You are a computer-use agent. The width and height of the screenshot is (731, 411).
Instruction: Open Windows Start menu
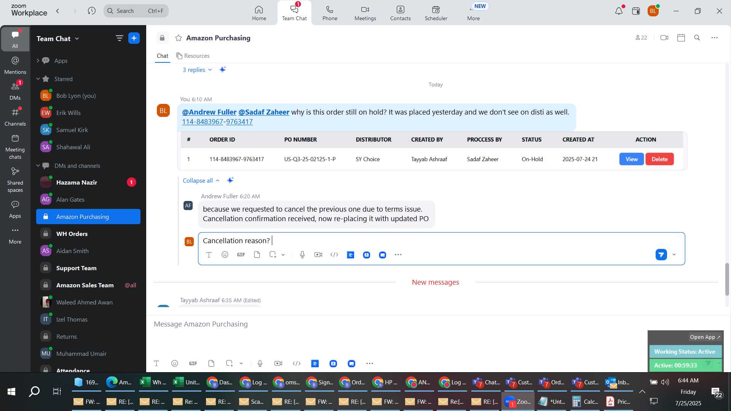[x=11, y=392]
